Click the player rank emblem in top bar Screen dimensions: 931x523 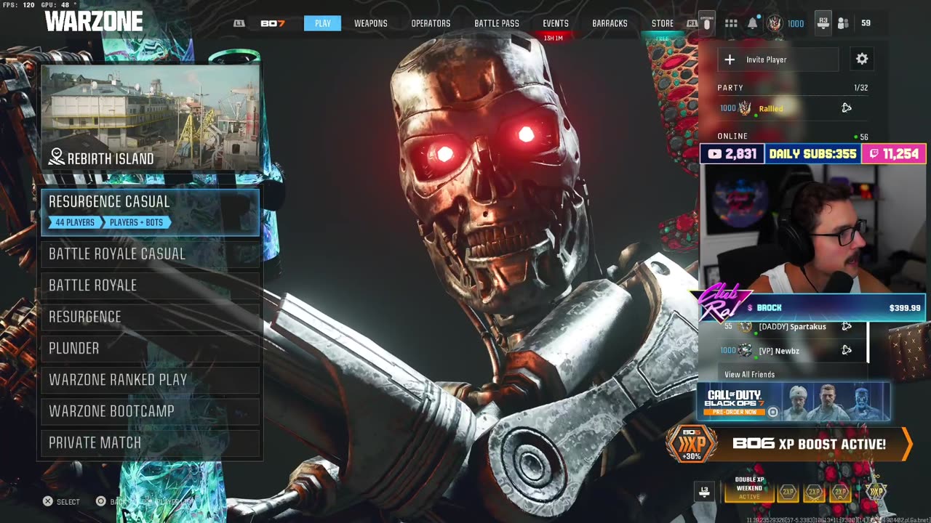coord(775,23)
